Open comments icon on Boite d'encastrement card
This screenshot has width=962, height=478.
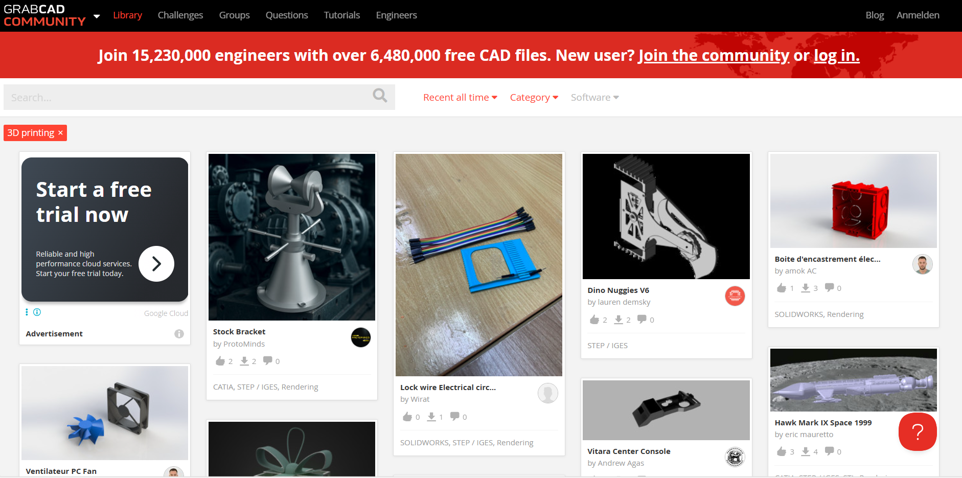(x=830, y=287)
